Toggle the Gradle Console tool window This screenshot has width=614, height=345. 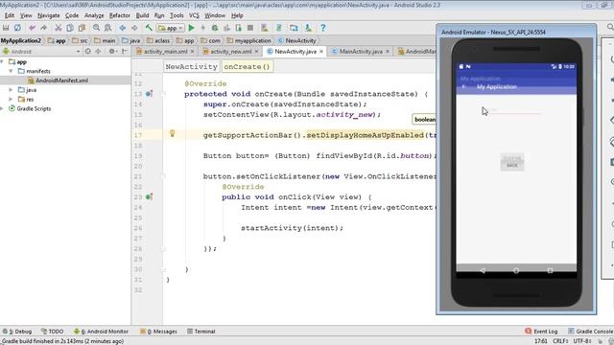pyautogui.click(x=591, y=332)
